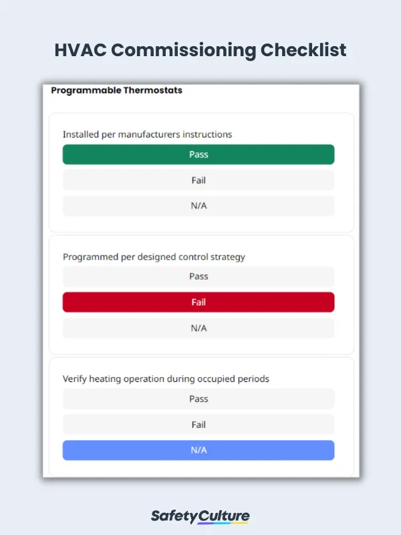Select N/A for installed per manufacturers instructions
Screen dimensions: 401x535
click(198, 205)
